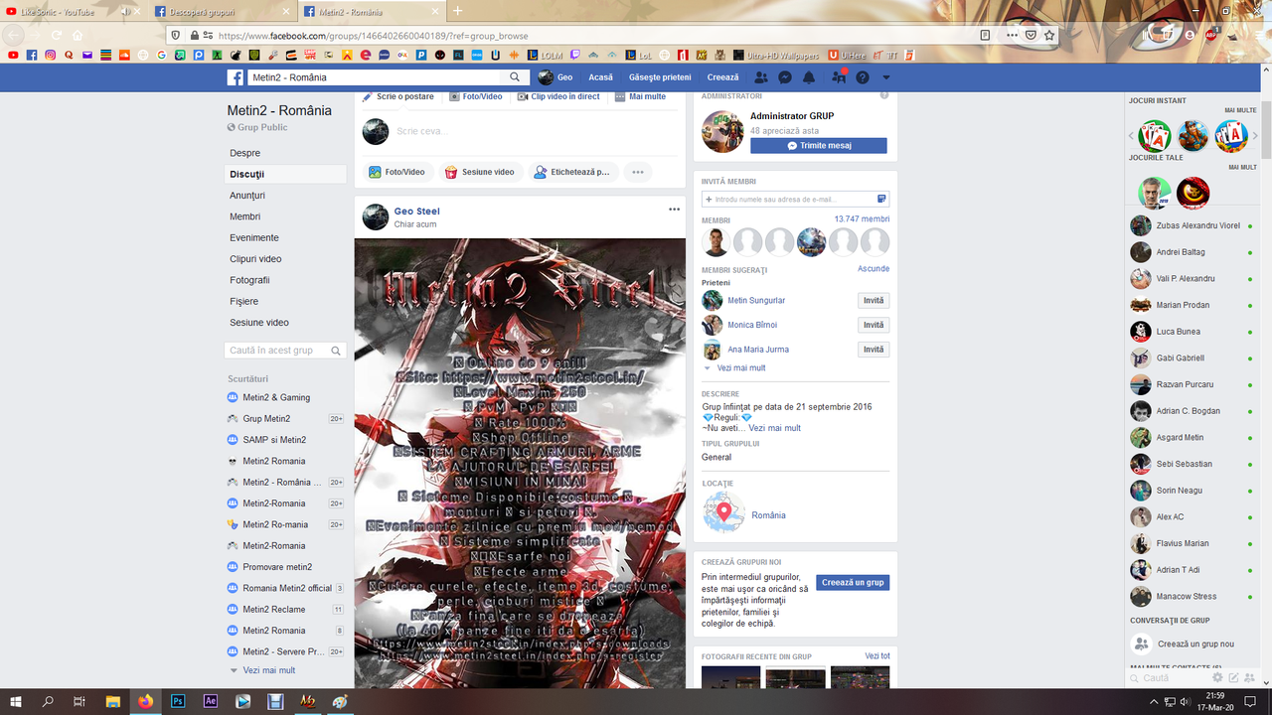Click the 'Trimite mesaj' button

point(819,145)
